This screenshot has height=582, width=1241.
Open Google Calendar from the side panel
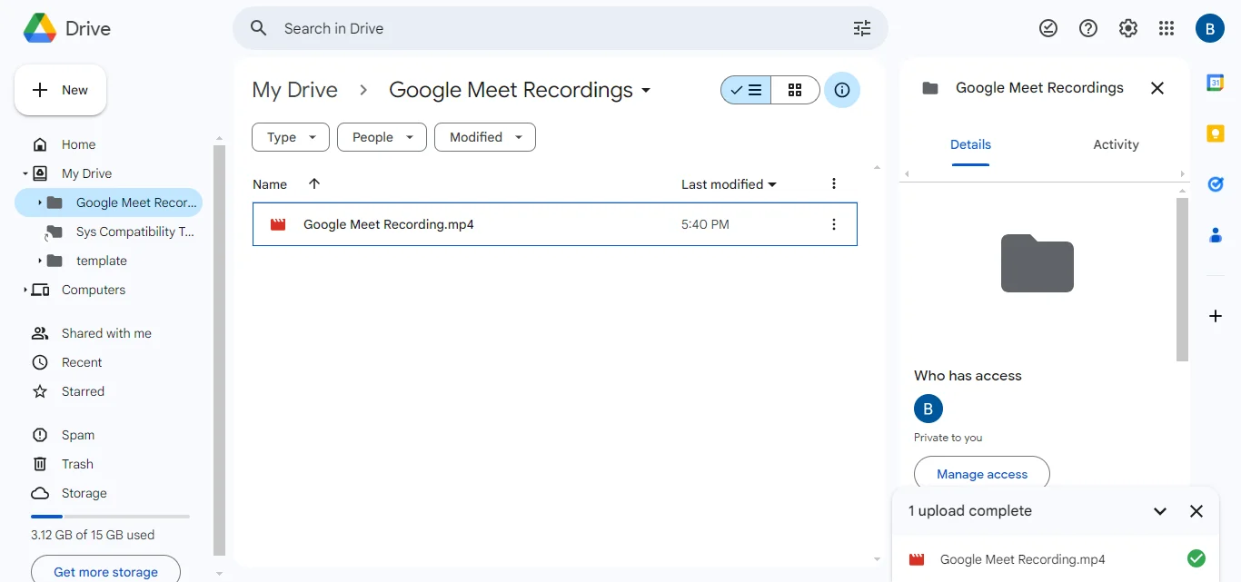coord(1216,83)
